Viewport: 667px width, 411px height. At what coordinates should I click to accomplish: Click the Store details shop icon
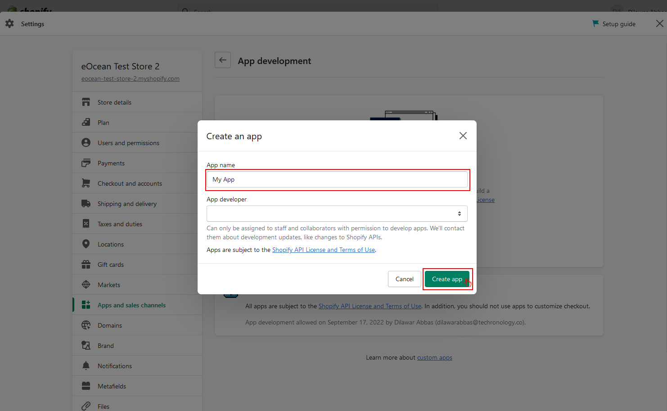pyautogui.click(x=86, y=102)
